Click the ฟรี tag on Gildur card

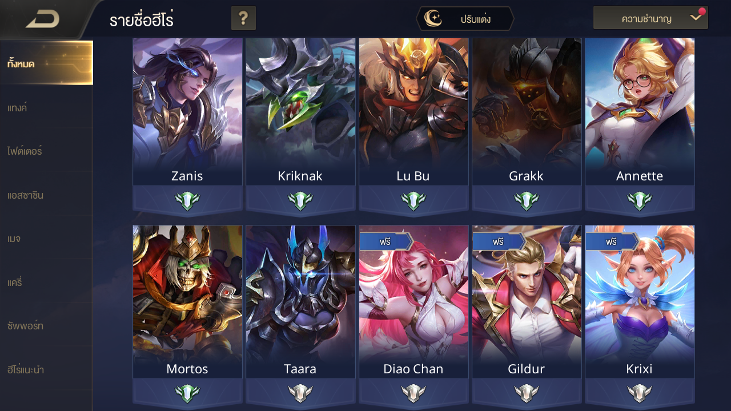point(499,241)
